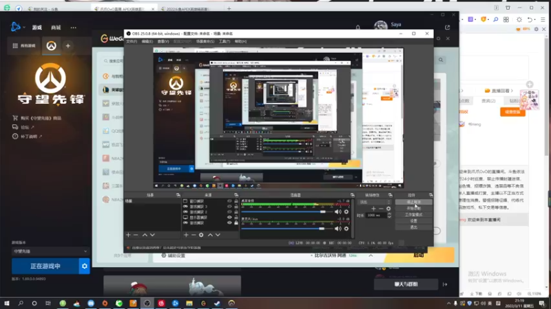This screenshot has width=551, height=309.
Task: Open the Battle.net logo menu
Action: (15, 27)
